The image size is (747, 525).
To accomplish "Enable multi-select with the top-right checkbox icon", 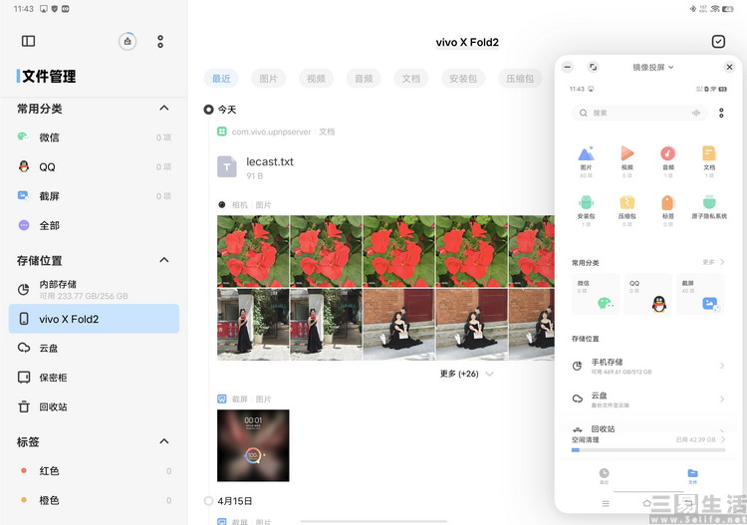I will (x=718, y=42).
